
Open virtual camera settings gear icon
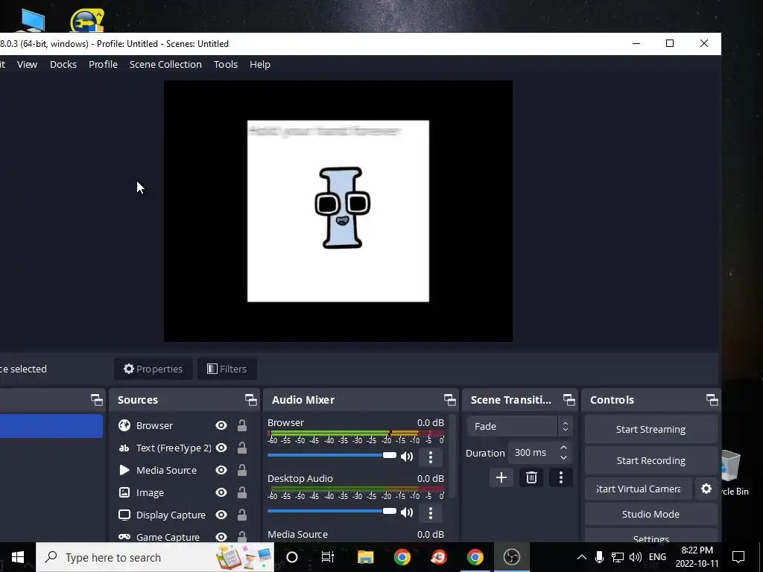pos(706,489)
